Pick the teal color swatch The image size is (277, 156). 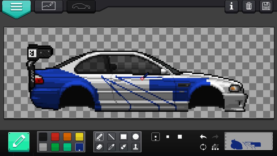pyautogui.click(x=67, y=147)
